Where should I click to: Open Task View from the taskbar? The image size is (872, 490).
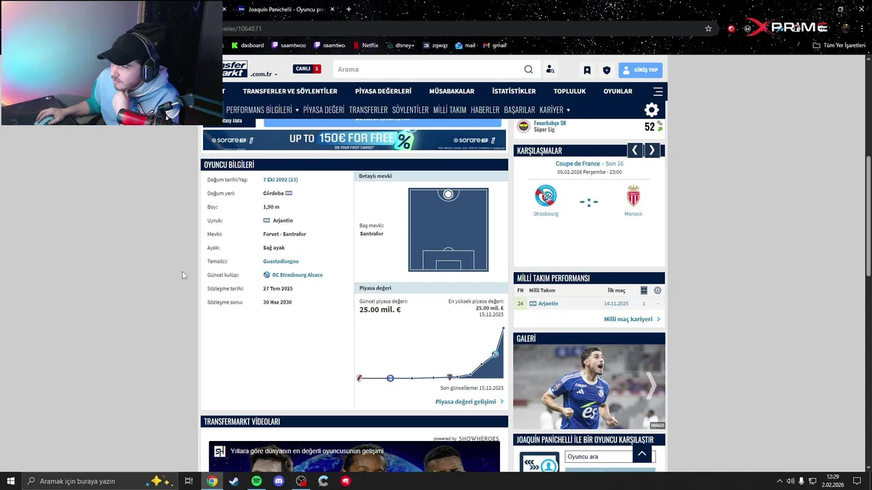coord(189,481)
